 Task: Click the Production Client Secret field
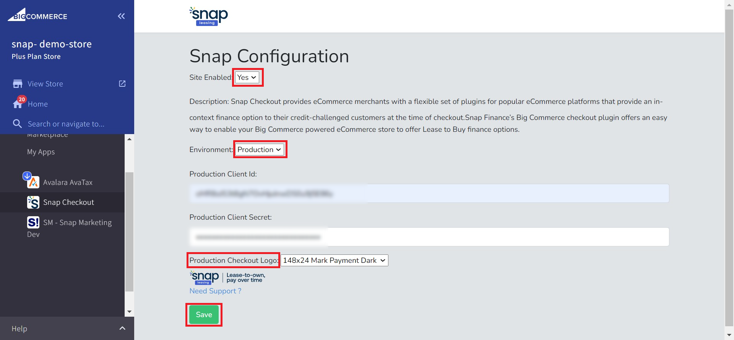429,237
